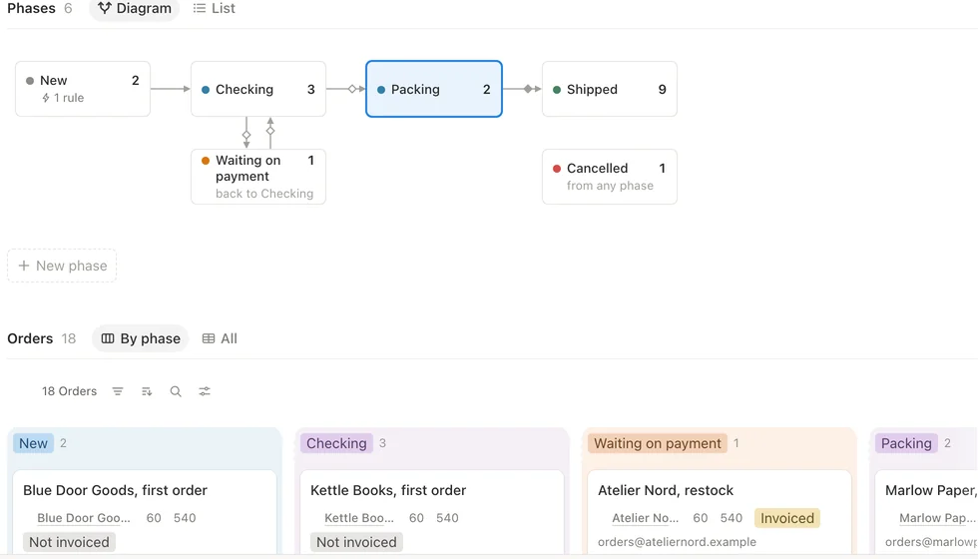The height and width of the screenshot is (559, 978).
Task: Click the Phases section heading
Action: pyautogui.click(x=31, y=9)
